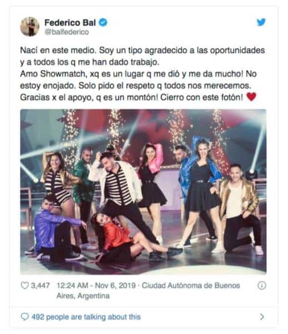Open Ciudad Autónoma de Buenos Aires location
The image size is (288, 334).
(191, 285)
